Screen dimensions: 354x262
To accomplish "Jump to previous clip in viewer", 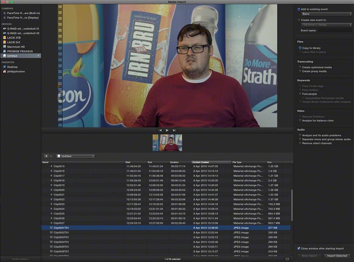I will pyautogui.click(x=160, y=130).
